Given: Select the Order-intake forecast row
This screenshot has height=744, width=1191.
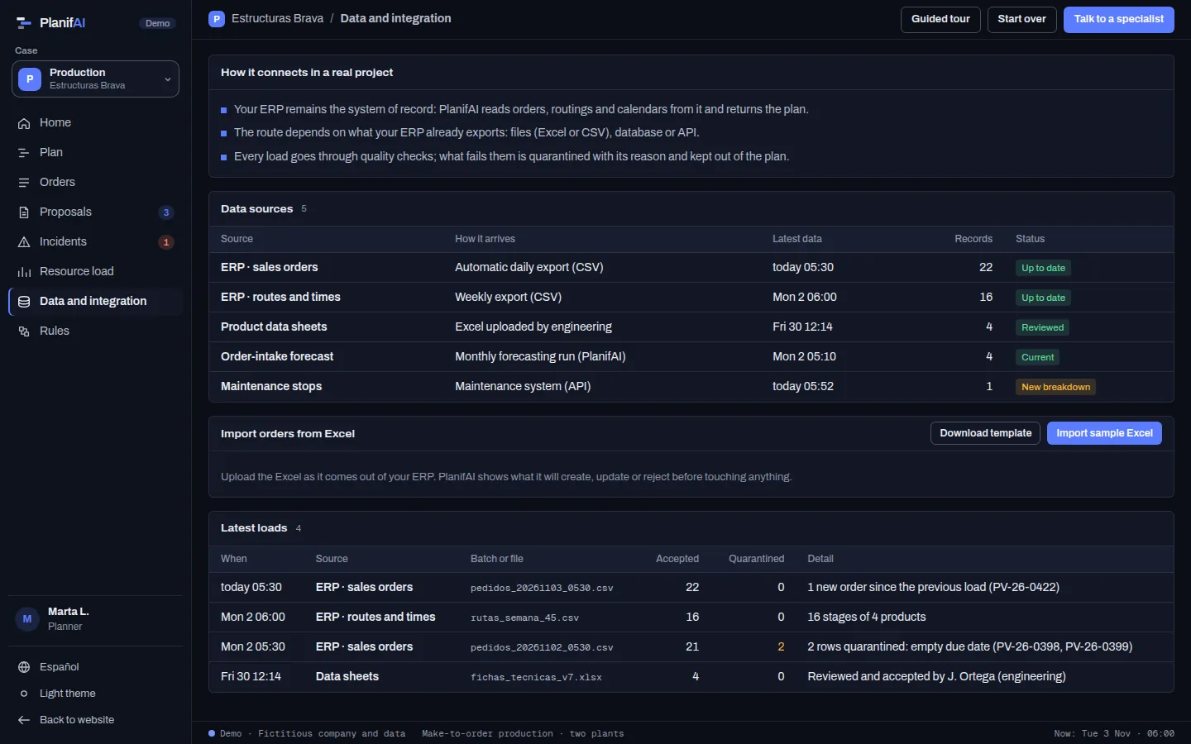Looking at the screenshot, I should 691,356.
